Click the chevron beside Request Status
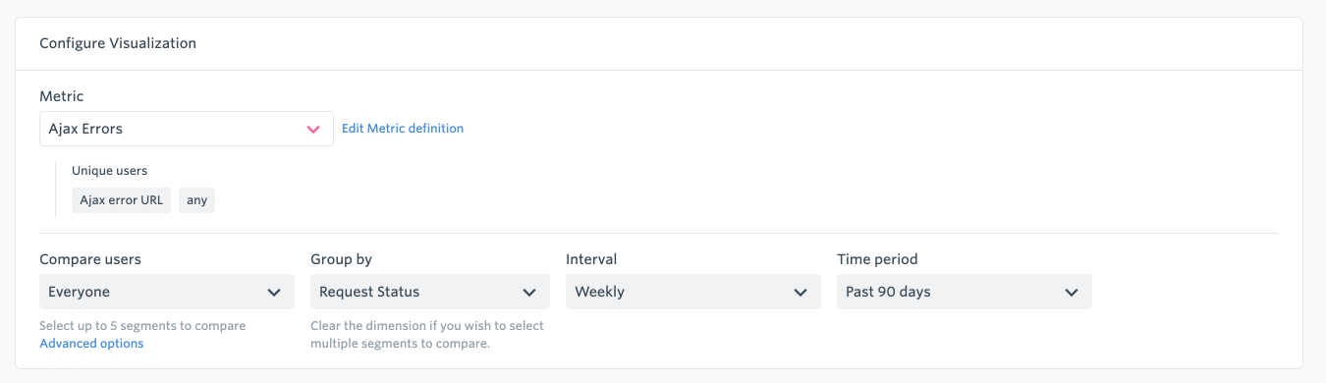 point(529,293)
